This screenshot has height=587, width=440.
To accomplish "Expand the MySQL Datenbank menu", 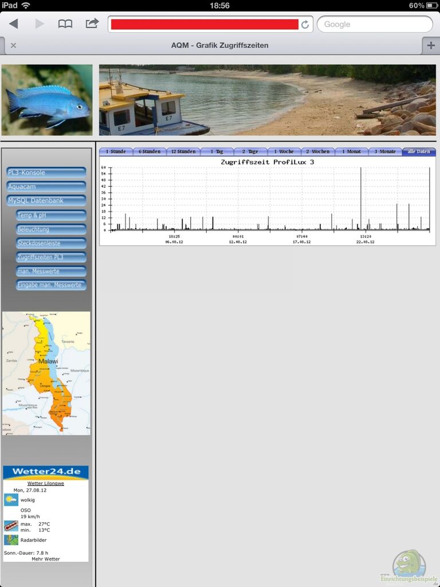I will [46, 201].
